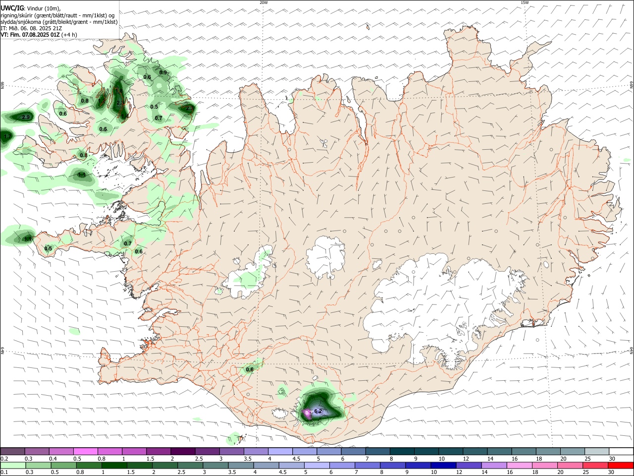The width and height of the screenshot is (634, 476).
Task: Select the slydda/snjókoma legend description line
Action: [x=59, y=22]
